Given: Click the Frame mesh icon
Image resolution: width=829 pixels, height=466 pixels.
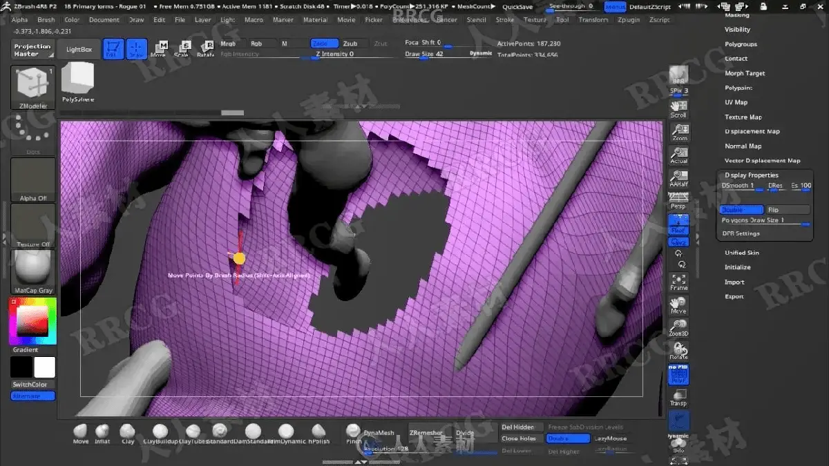Looking at the screenshot, I should [x=679, y=281].
